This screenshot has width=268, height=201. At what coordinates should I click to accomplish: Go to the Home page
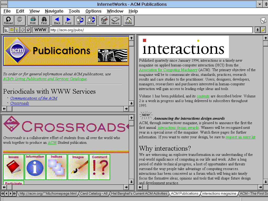coord(128,20)
